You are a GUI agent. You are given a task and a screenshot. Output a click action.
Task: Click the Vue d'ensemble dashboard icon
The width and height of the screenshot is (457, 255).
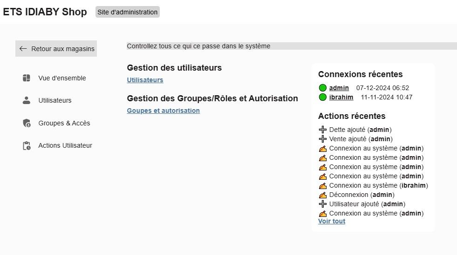coord(27,78)
